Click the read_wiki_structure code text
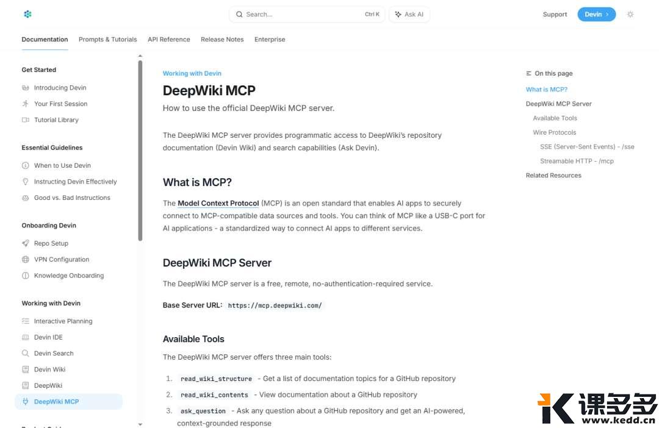The height and width of the screenshot is (428, 659). pyautogui.click(x=217, y=379)
